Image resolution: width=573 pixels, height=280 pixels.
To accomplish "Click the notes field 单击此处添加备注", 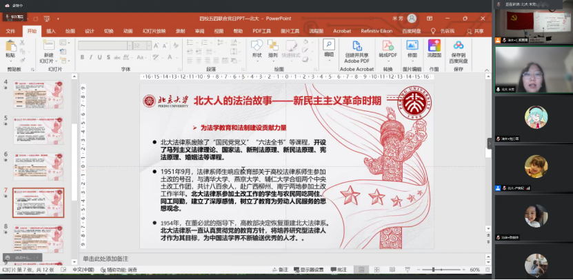I will point(105,259).
